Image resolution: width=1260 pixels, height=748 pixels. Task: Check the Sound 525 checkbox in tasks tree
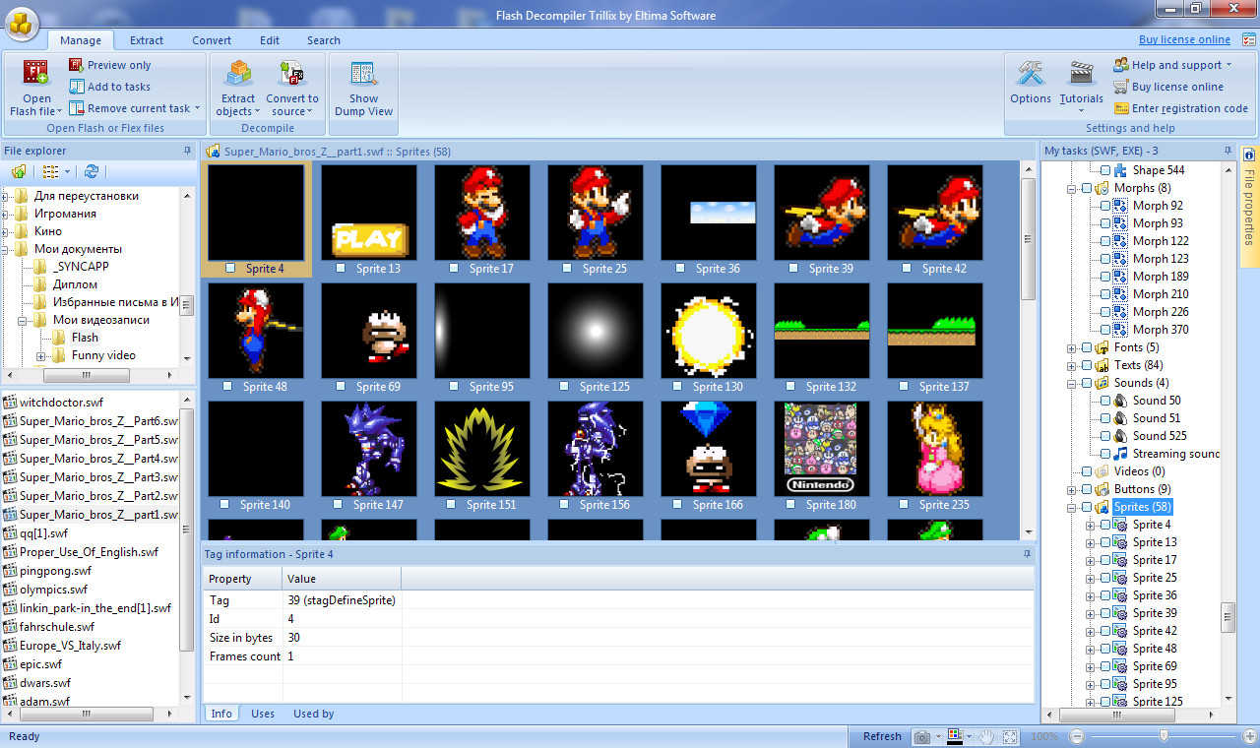tap(1104, 436)
